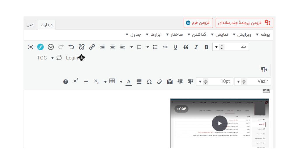292x164 pixels.
Task: Open the بند paragraph format dropdown
Action: pyautogui.click(x=231, y=47)
